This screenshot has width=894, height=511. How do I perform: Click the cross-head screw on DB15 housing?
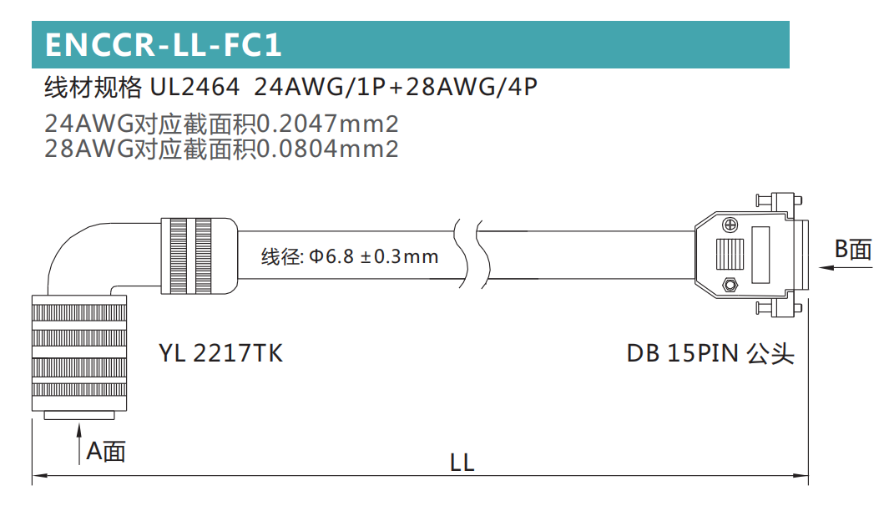point(730,225)
